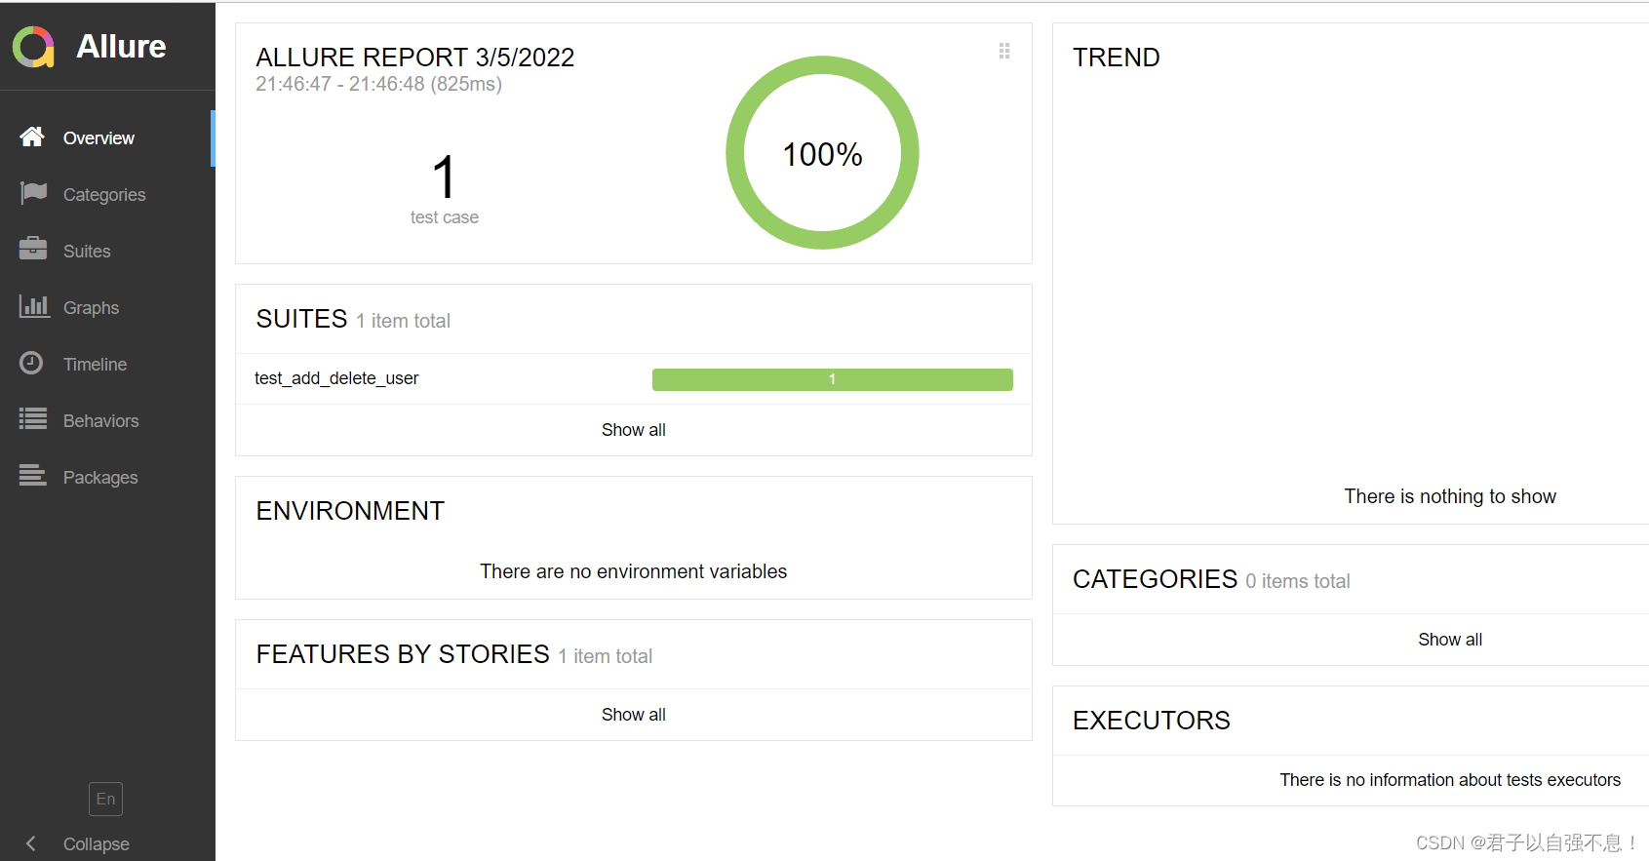Screen dimensions: 1649x861
Task: Open test_add_delete_user suite row
Action: pos(634,378)
